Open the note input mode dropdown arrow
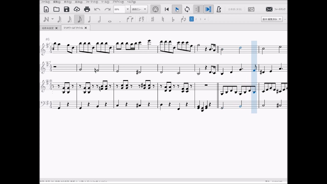 52,19
